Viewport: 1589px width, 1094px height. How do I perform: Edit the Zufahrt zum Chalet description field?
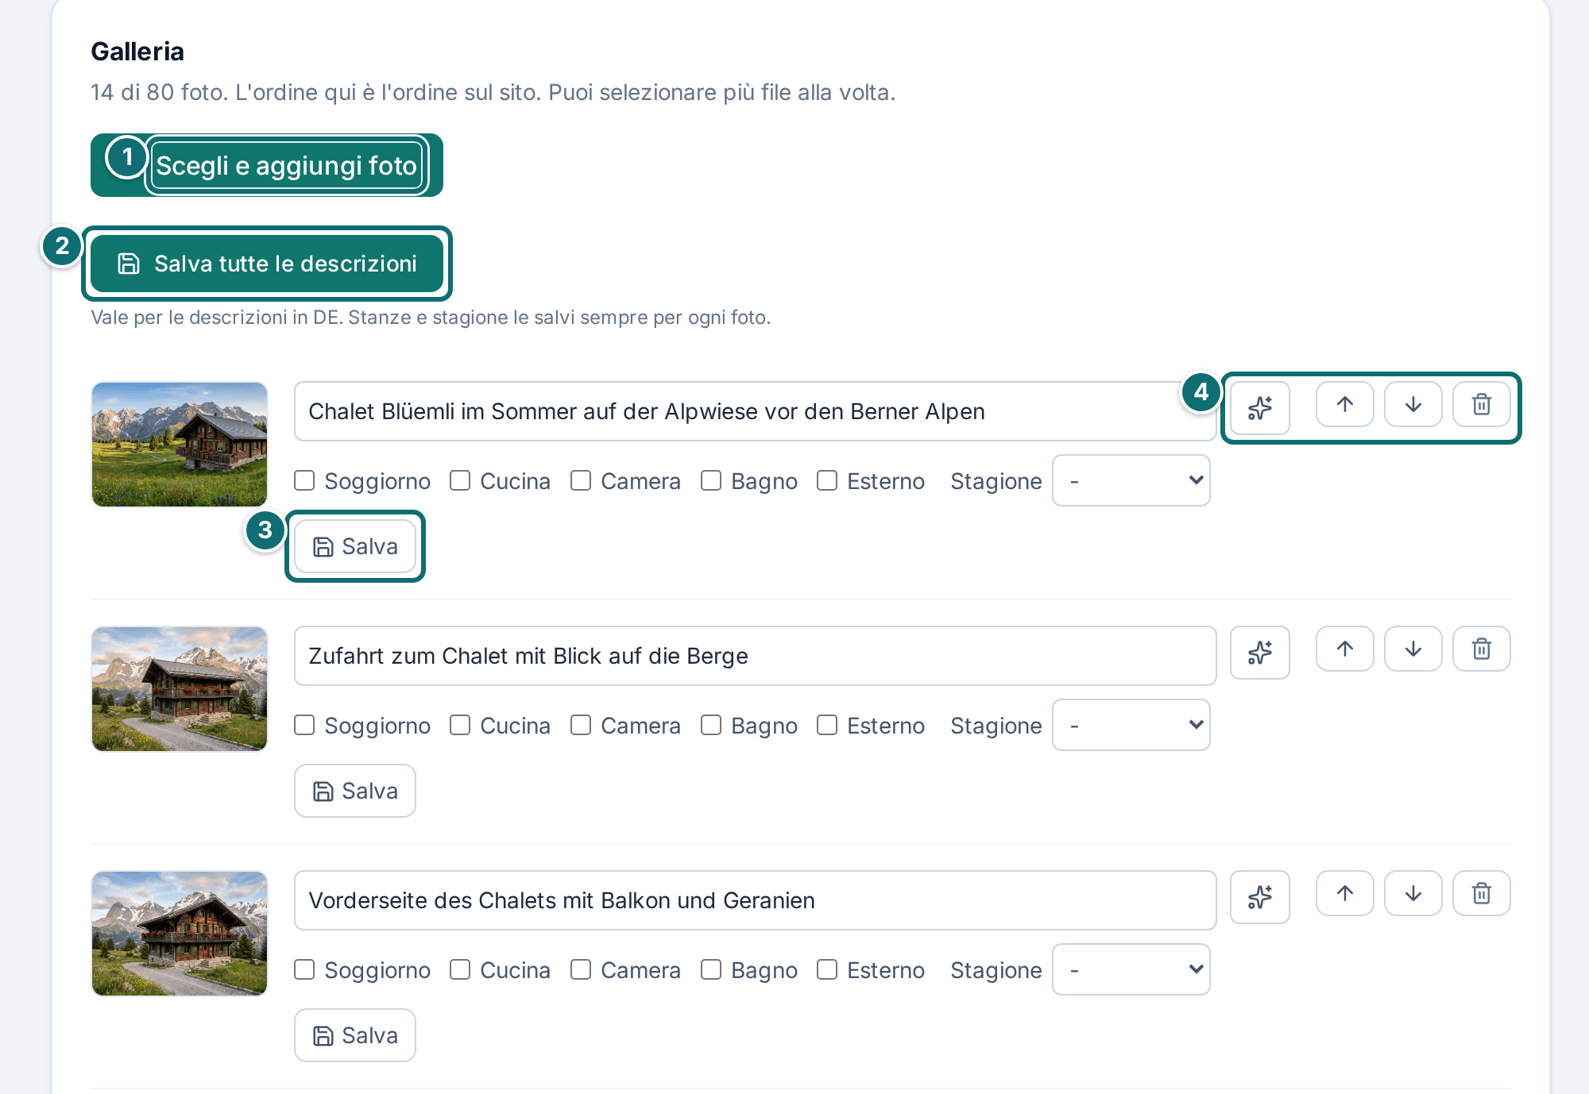755,656
